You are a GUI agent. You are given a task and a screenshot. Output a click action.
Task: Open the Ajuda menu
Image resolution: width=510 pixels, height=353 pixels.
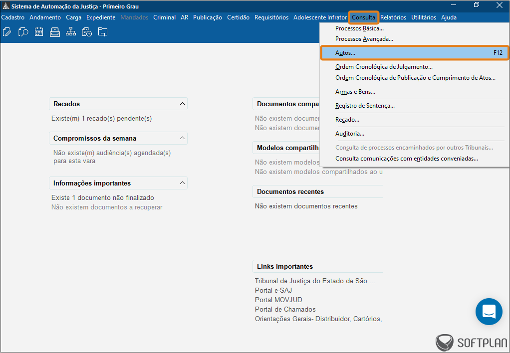(449, 17)
